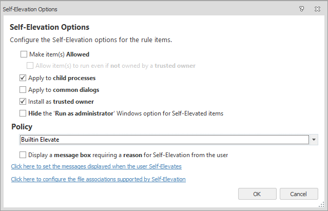Screen dimensions: 328x211
Task: Enable Make item(s) Allowed checkbox
Action: (23, 54)
